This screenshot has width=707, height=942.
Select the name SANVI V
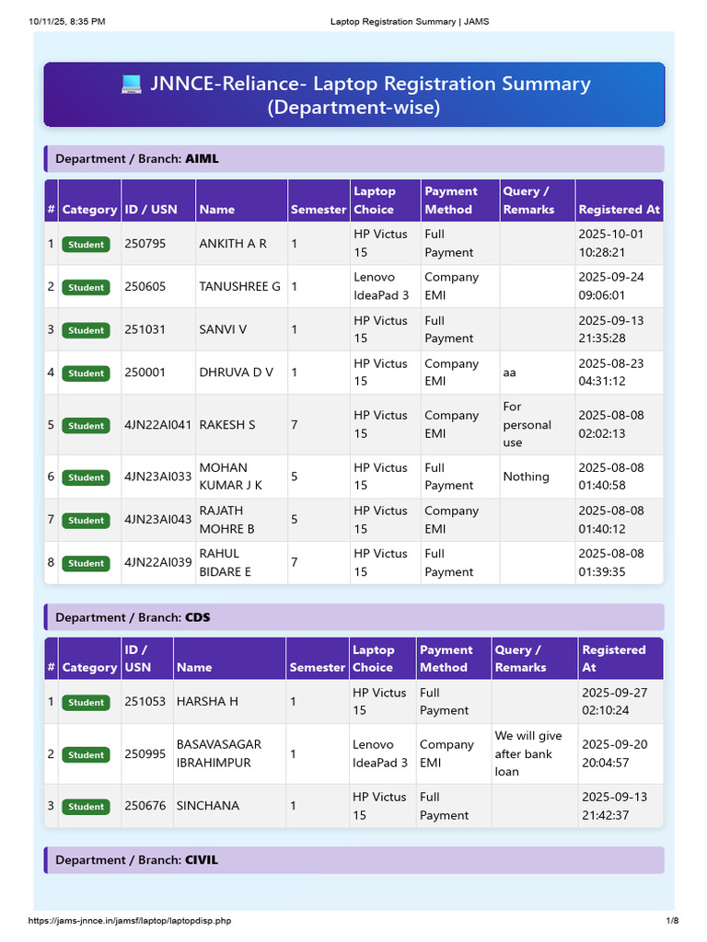[x=223, y=329]
